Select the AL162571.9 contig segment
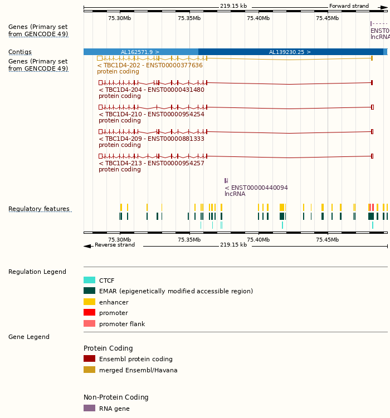Image resolution: width=390 pixels, height=418 pixels. click(140, 52)
